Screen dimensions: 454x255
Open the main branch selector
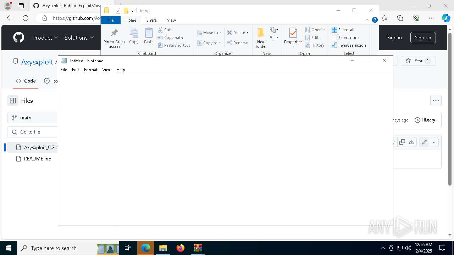(33, 118)
